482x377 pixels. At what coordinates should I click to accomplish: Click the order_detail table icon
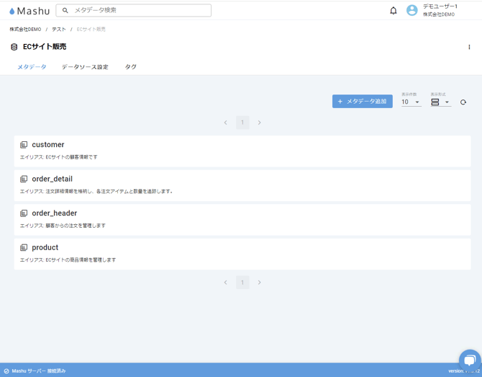[24, 179]
